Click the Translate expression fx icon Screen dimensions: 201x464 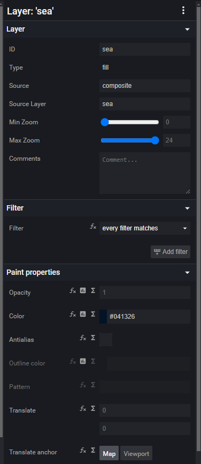pos(83,409)
